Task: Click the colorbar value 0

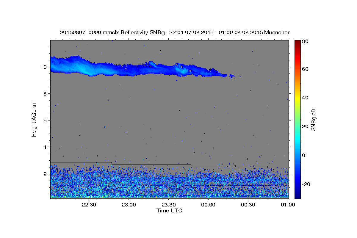Action: tap(304, 155)
